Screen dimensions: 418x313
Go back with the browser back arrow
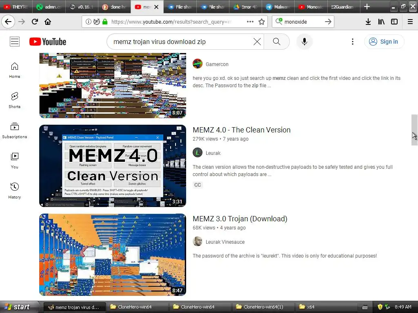click(8, 22)
